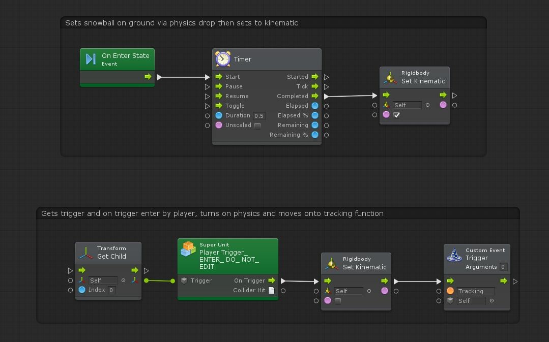Click the Super Unit Trigger cube port icon
Viewport: 549px width, 342px height.
[x=184, y=281]
